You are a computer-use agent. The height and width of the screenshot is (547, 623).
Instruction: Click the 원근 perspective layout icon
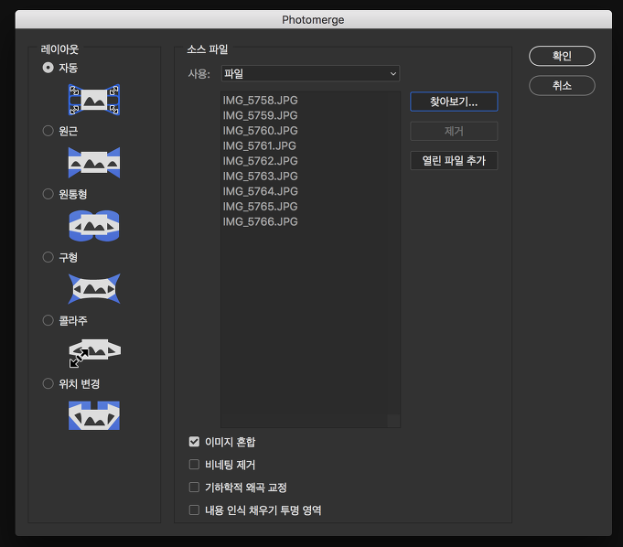tap(94, 163)
